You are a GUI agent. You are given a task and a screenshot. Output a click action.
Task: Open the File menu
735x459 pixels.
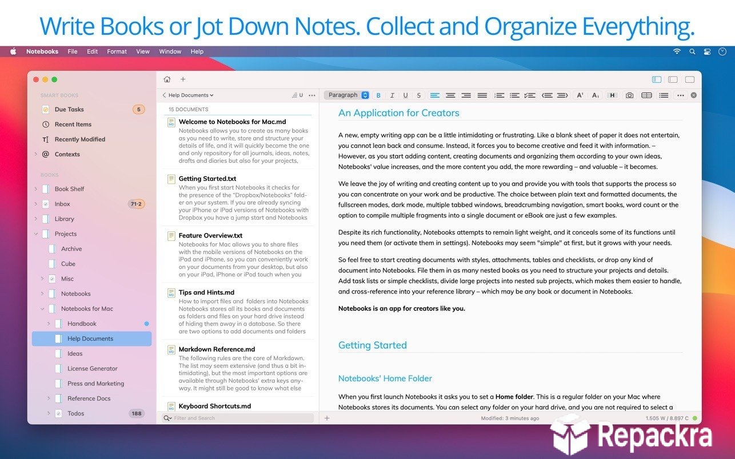pyautogui.click(x=73, y=51)
